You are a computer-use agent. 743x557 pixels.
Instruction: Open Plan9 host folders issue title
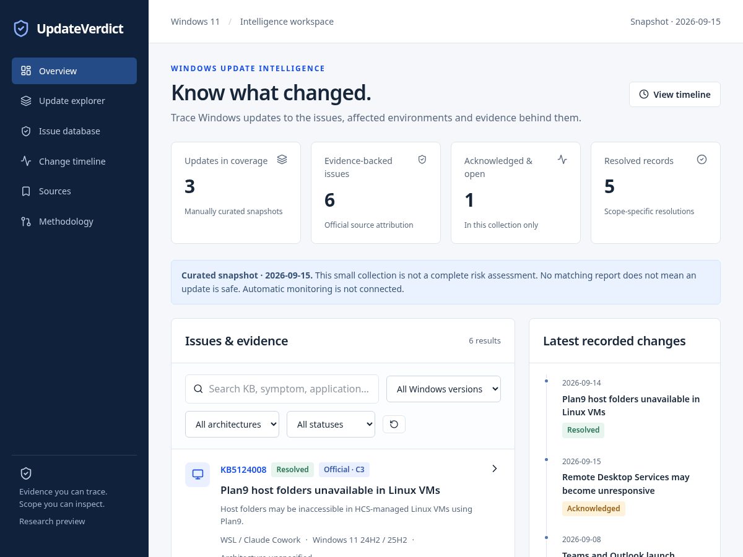[x=330, y=490]
